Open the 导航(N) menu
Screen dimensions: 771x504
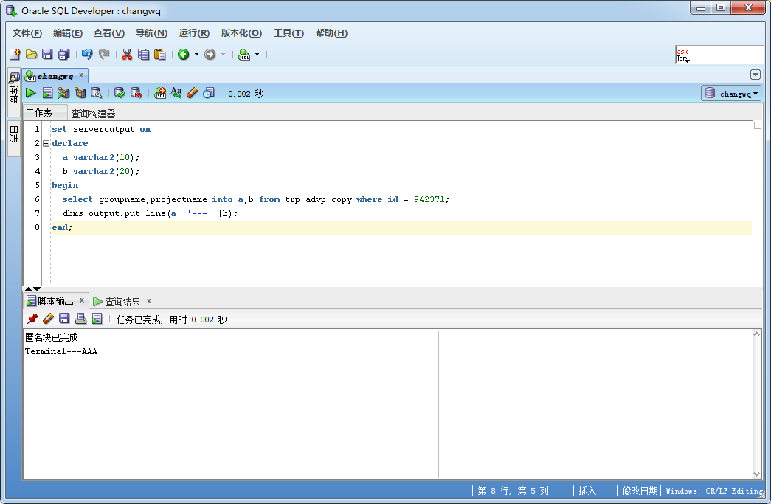(x=151, y=33)
